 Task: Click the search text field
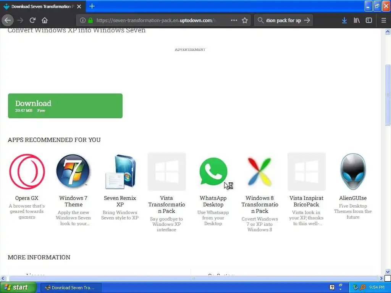coord(284,21)
